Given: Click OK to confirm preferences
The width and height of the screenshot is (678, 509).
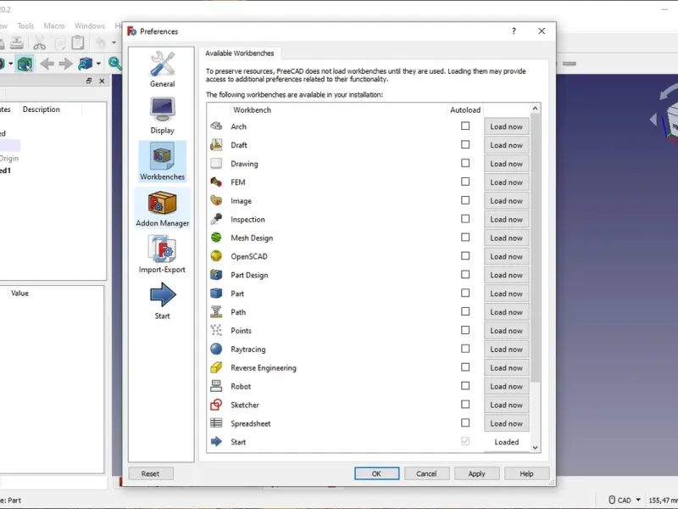Looking at the screenshot, I should [376, 473].
